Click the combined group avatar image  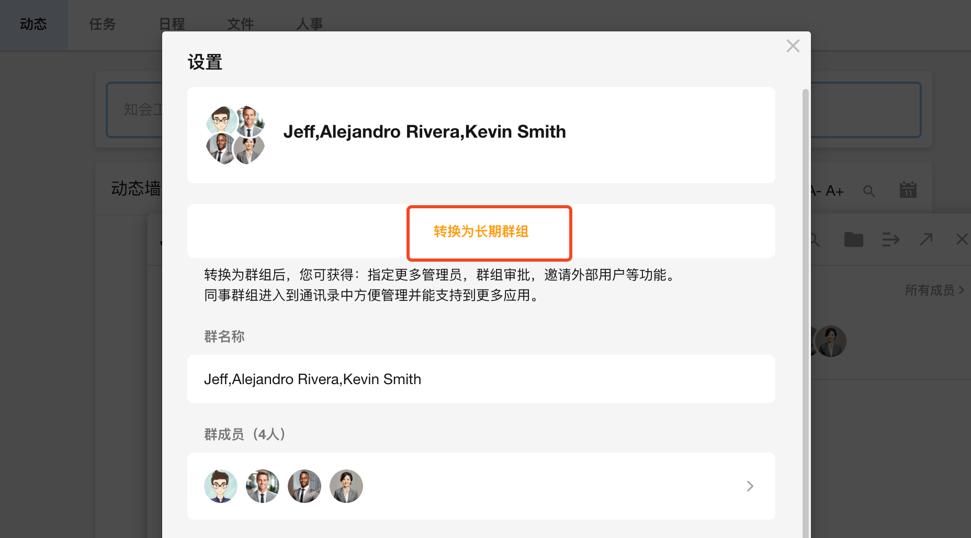pyautogui.click(x=235, y=134)
